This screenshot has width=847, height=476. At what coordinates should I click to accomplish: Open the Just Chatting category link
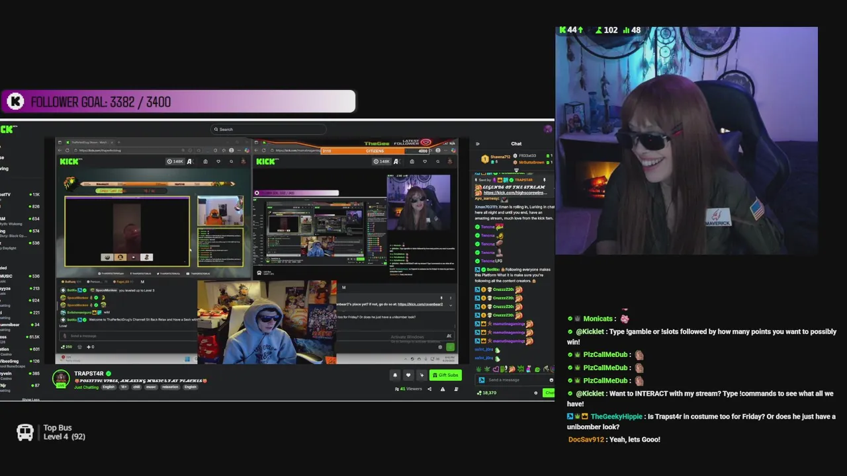(x=86, y=387)
